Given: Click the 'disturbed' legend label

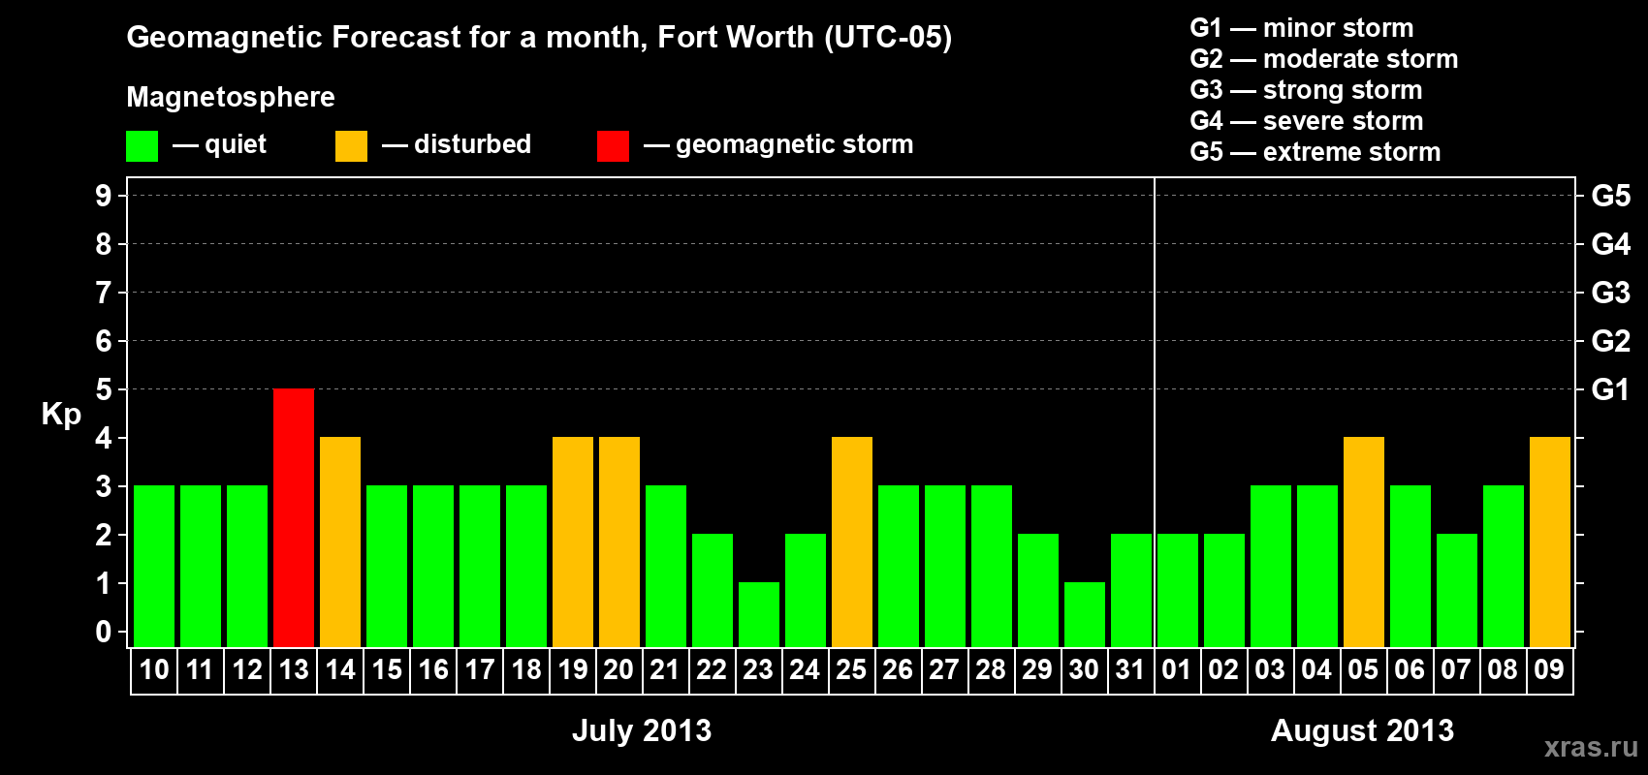Looking at the screenshot, I should coord(472,144).
